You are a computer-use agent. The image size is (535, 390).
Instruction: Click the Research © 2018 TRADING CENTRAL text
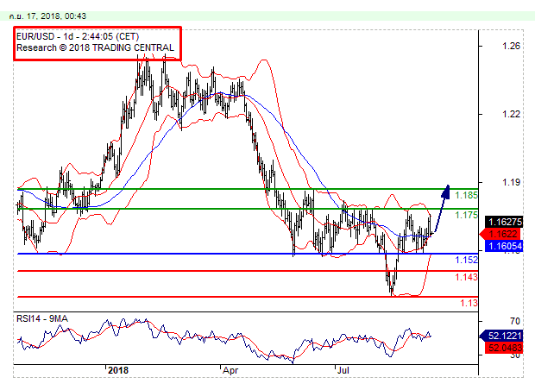pos(95,49)
